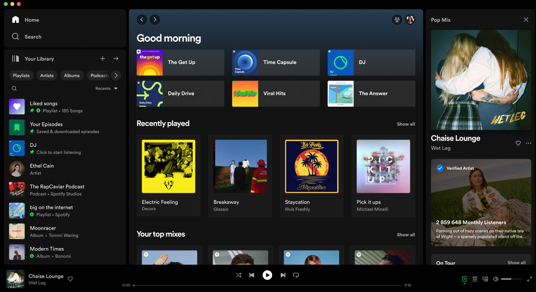The height and width of the screenshot is (292, 536).
Task: Select the Playlists filter chip
Action: coord(21,75)
